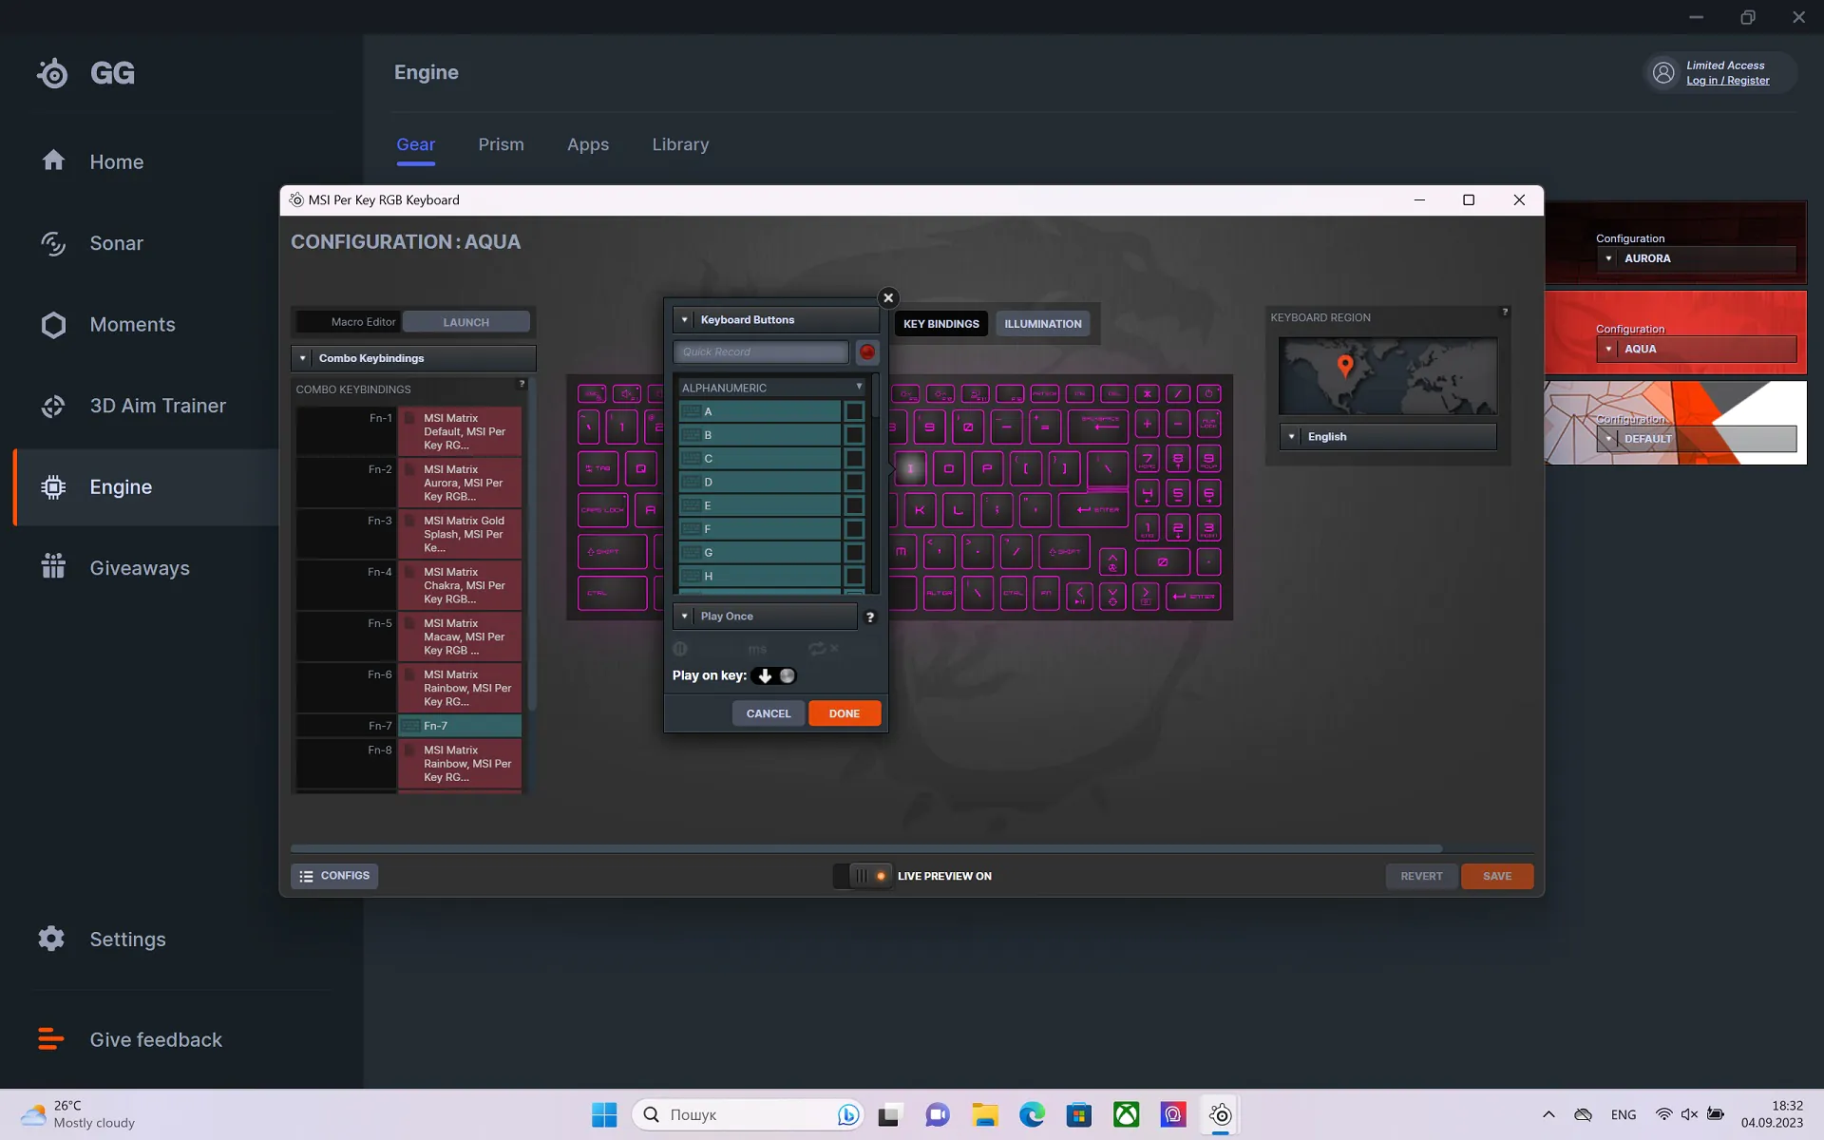Tick the checkbox for key B
Image resolution: width=1824 pixels, height=1140 pixels.
pos(854,435)
